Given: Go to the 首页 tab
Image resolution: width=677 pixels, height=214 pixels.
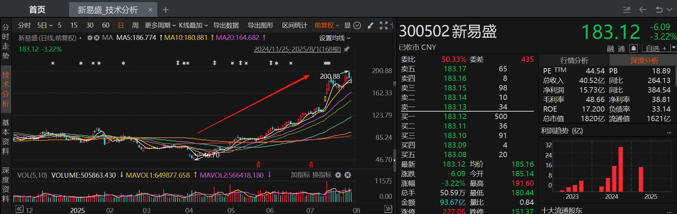Looking at the screenshot, I should pyautogui.click(x=37, y=10).
